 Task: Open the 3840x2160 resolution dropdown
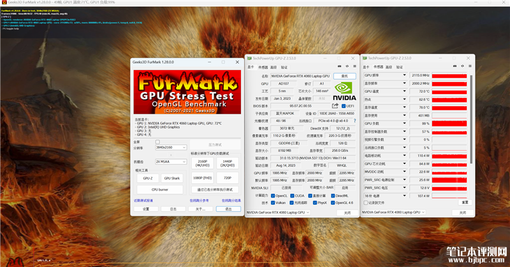coord(171,147)
